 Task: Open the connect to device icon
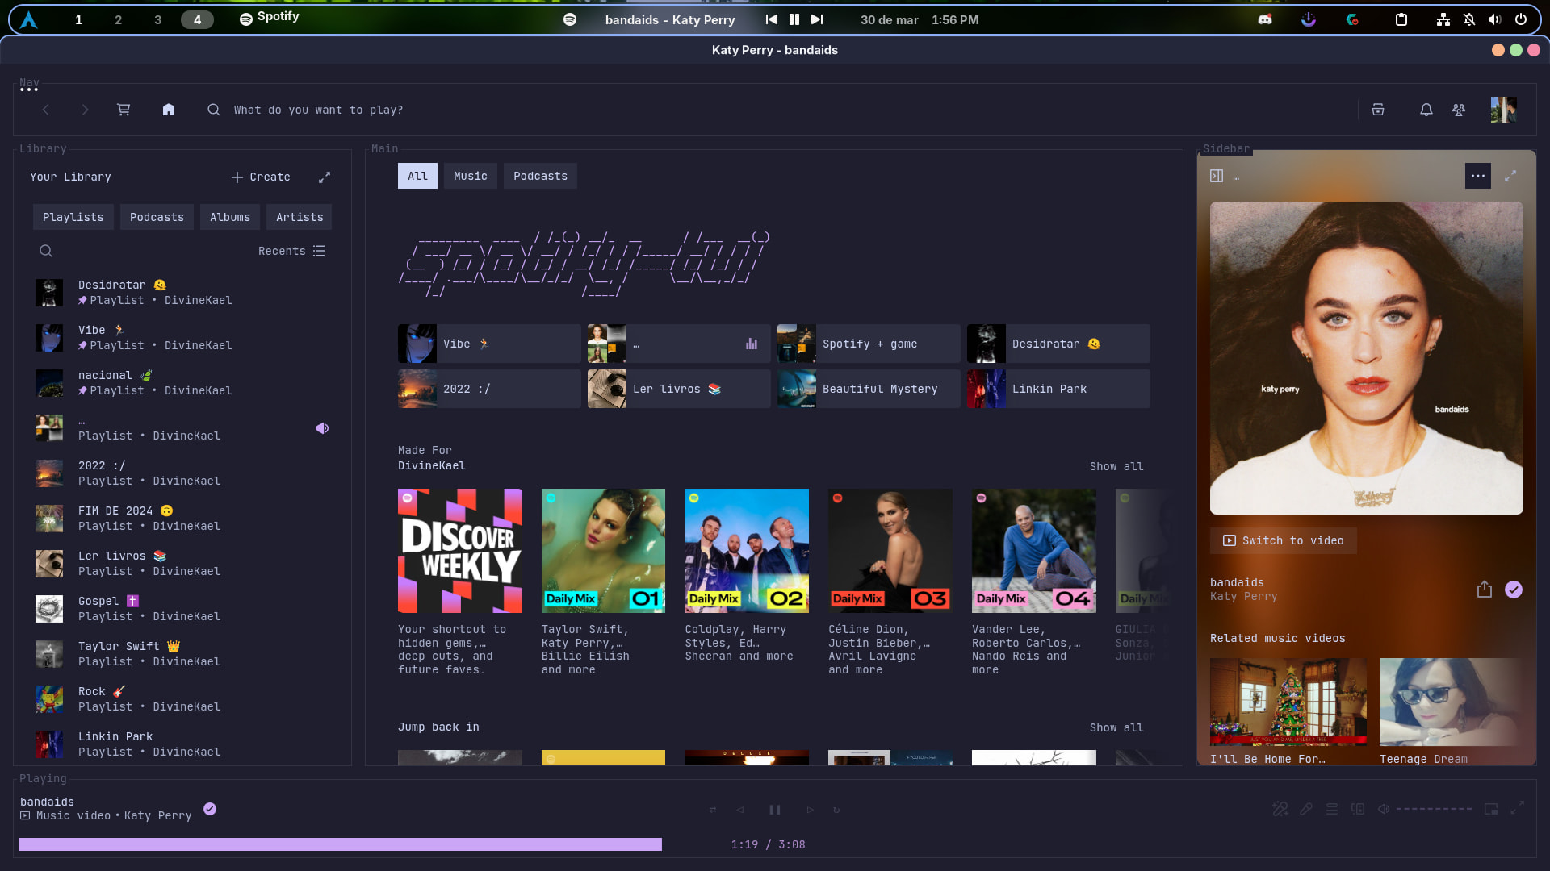click(1358, 809)
